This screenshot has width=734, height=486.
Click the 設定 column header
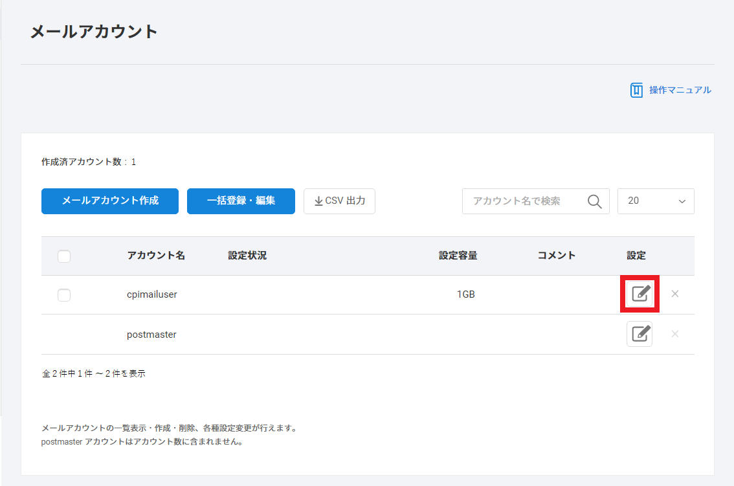pyautogui.click(x=636, y=256)
